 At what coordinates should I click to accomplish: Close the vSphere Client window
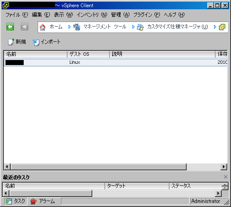(225, 5)
